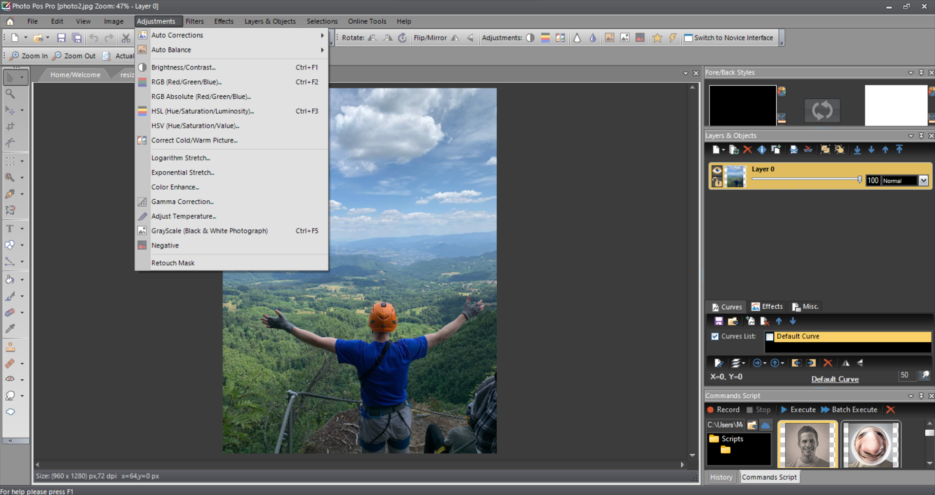Select the Red Eye tool in toolbox

[x=10, y=379]
